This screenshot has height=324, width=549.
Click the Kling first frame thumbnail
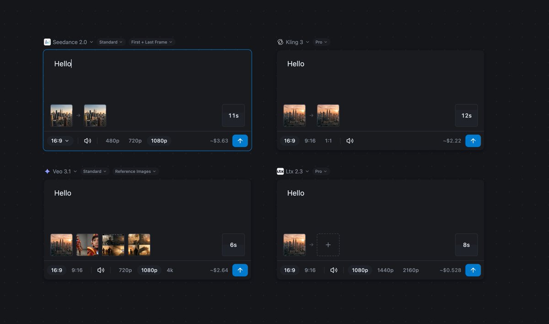tap(295, 116)
